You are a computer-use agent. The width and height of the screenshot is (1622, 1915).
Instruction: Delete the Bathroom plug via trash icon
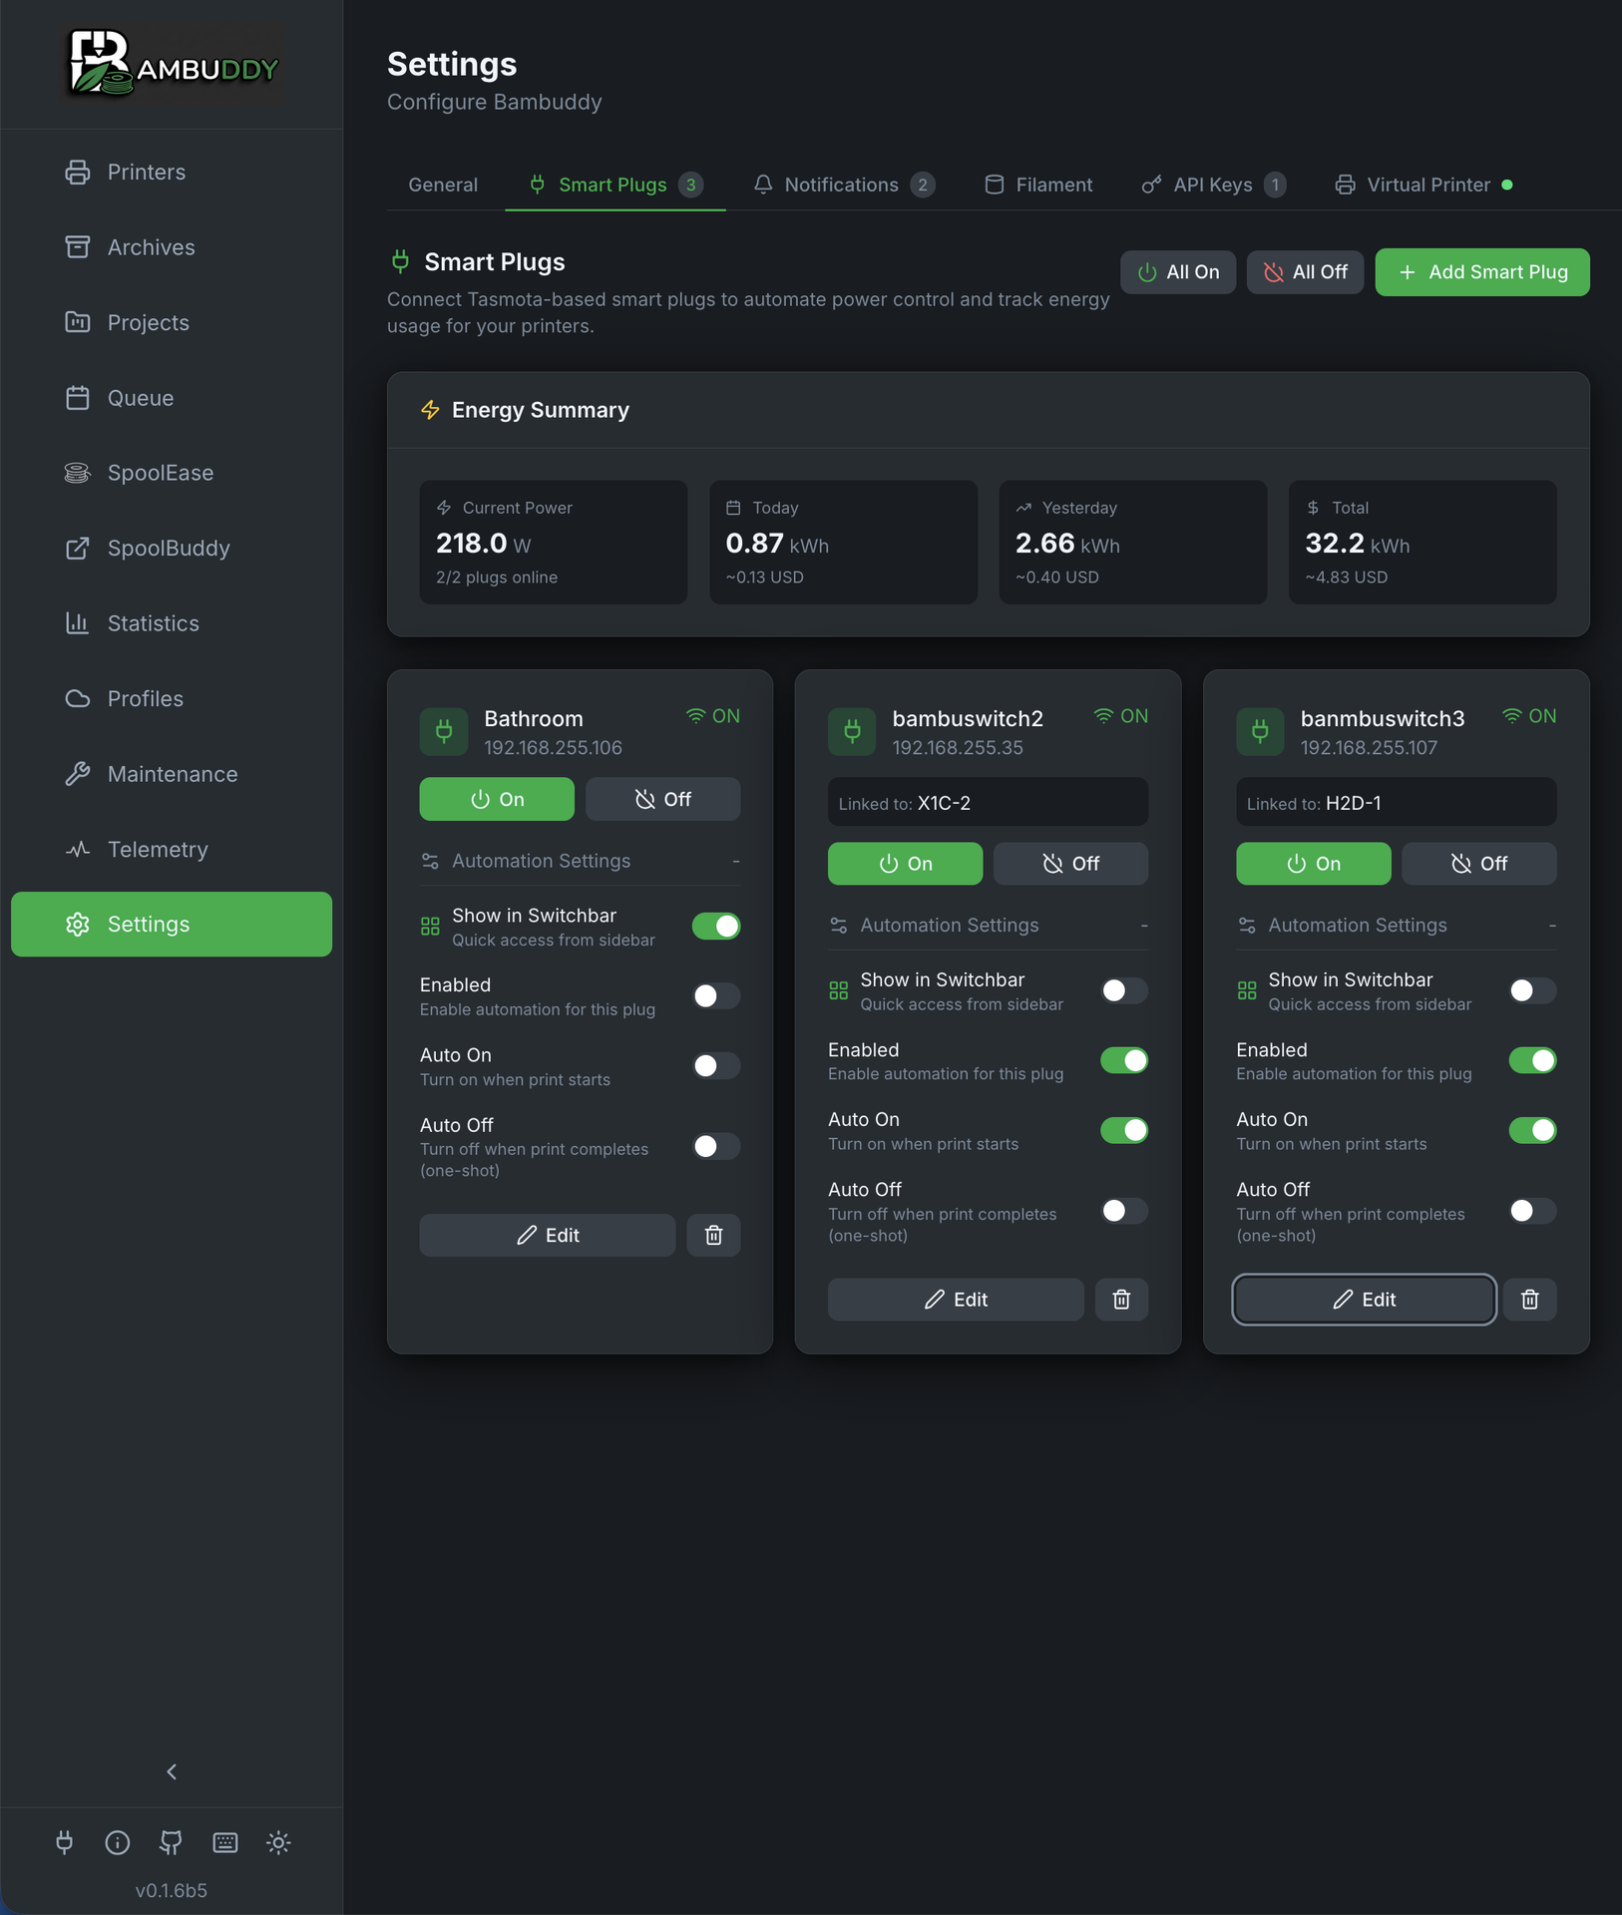(x=713, y=1235)
